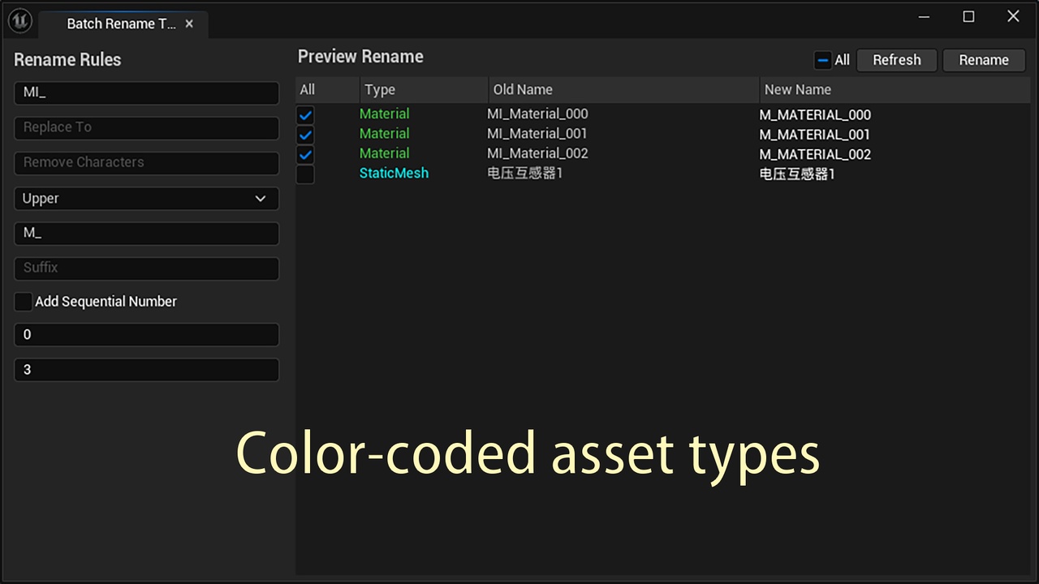Viewport: 1039px width, 584px height.
Task: Select the Batch Rename Tool tab
Action: pyautogui.click(x=122, y=24)
